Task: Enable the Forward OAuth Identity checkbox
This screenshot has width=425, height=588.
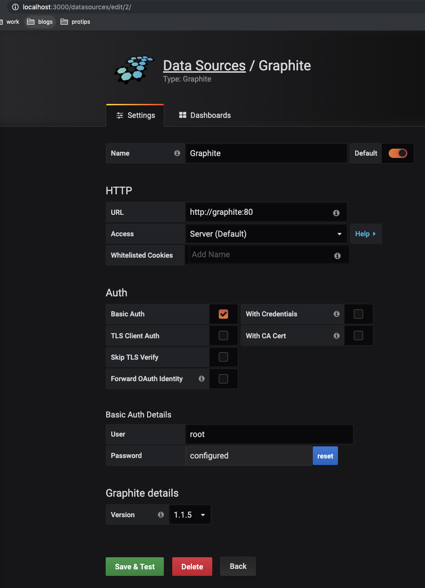Action: [223, 379]
